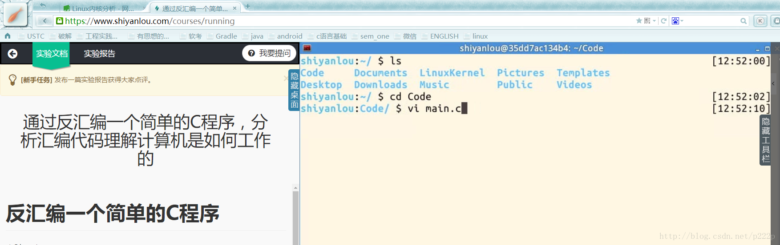Open the linux bookmark folder
This screenshot has width=780, height=245.
(476, 36)
